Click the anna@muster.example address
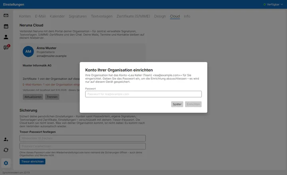The height and width of the screenshot is (175, 287). tap(51, 56)
